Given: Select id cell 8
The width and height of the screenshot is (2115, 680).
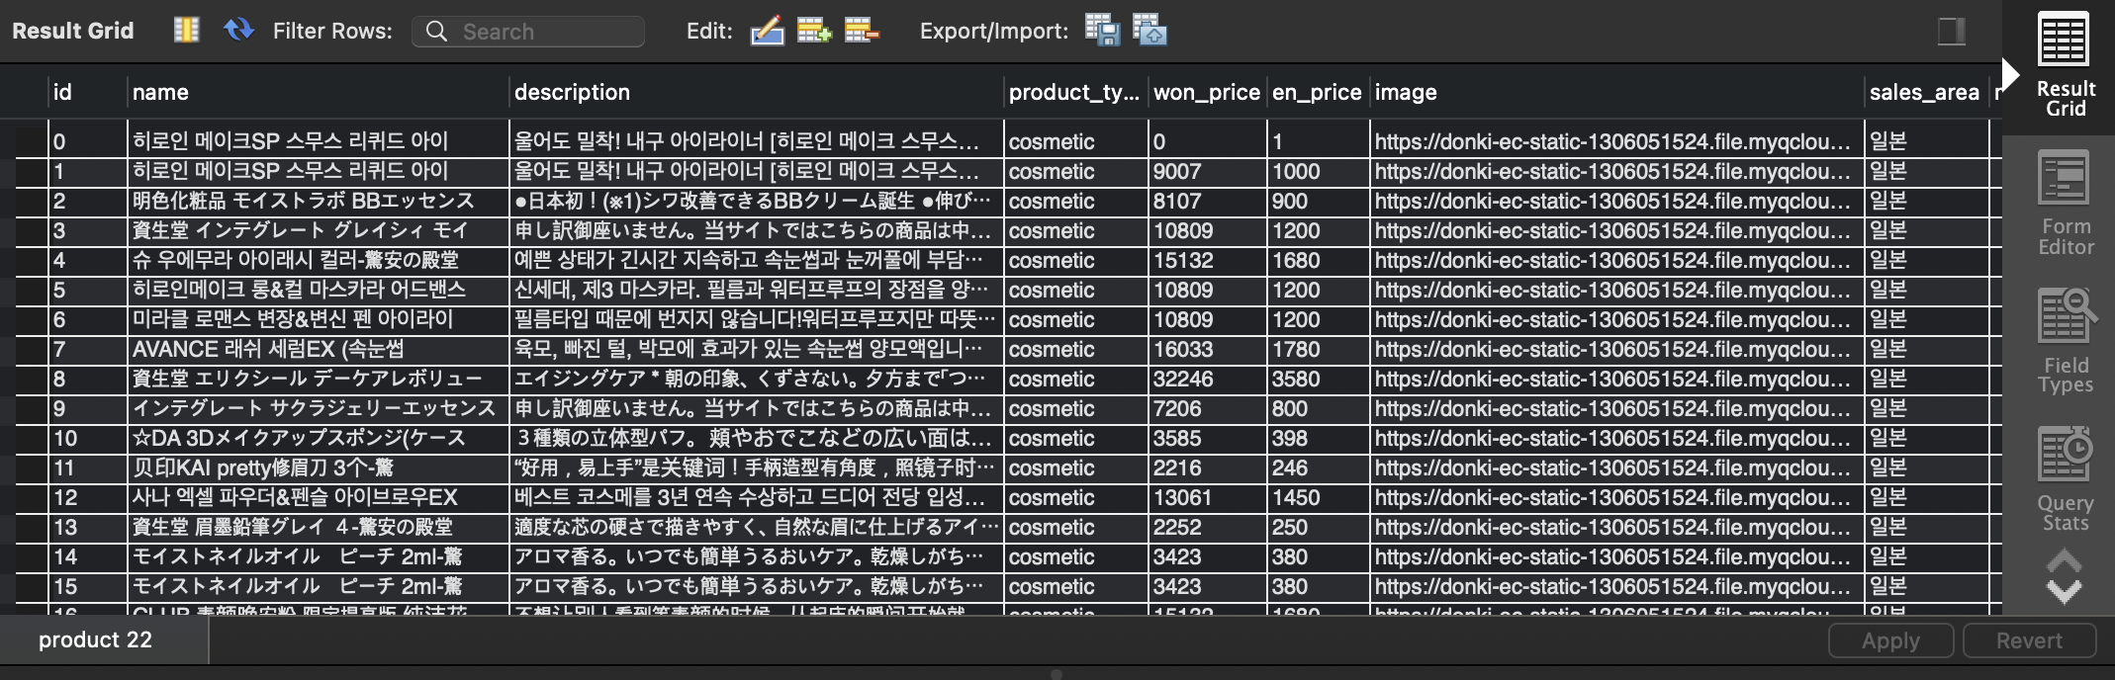Looking at the screenshot, I should coord(87,379).
